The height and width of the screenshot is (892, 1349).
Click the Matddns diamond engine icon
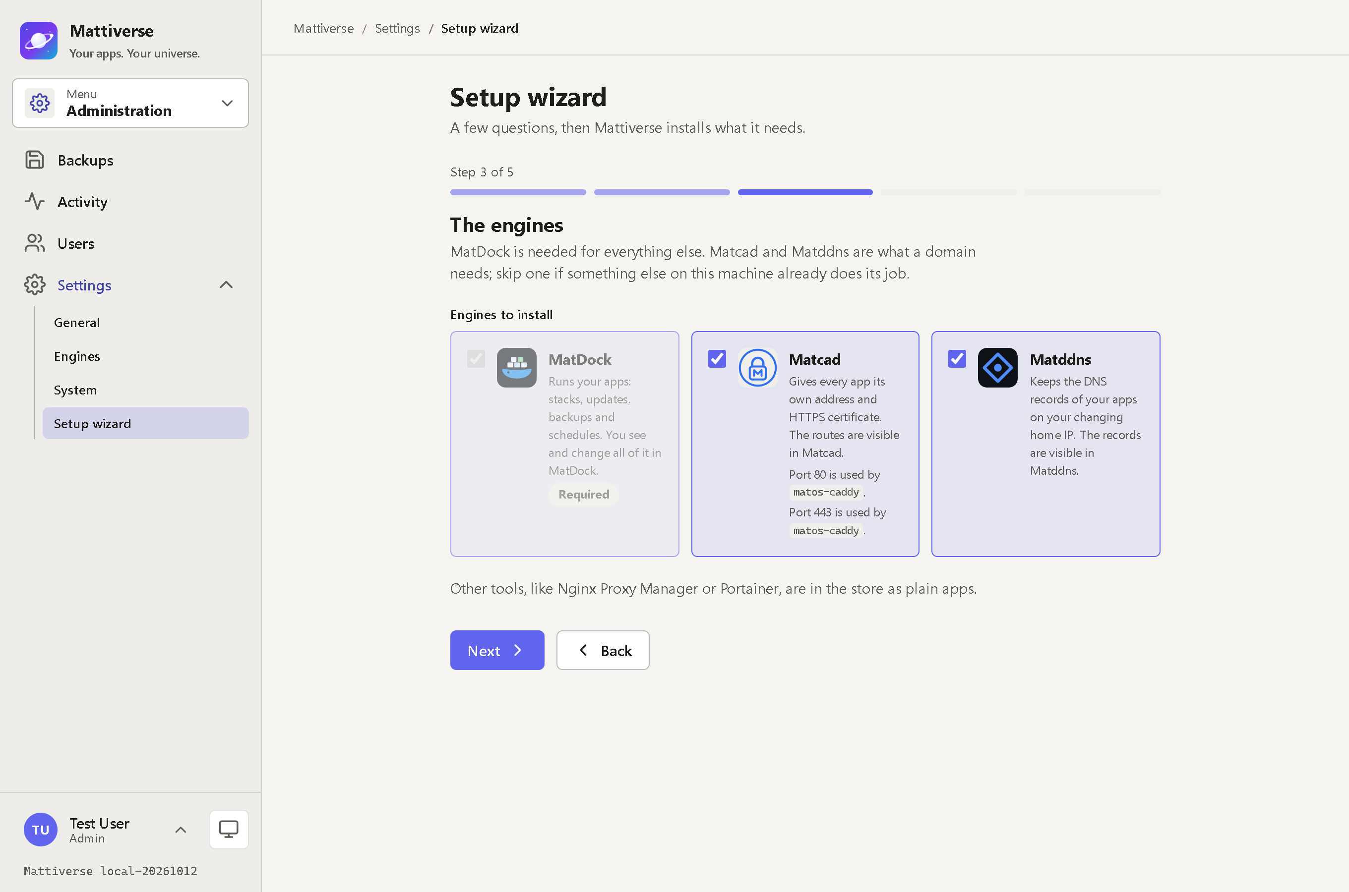997,368
